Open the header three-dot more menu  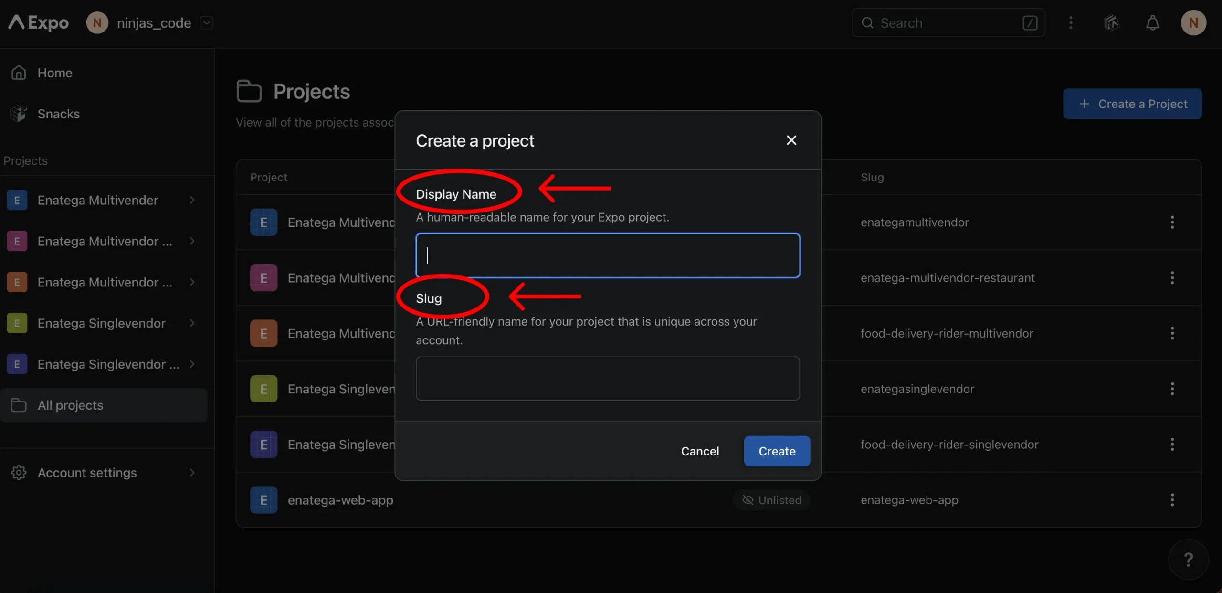point(1071,22)
